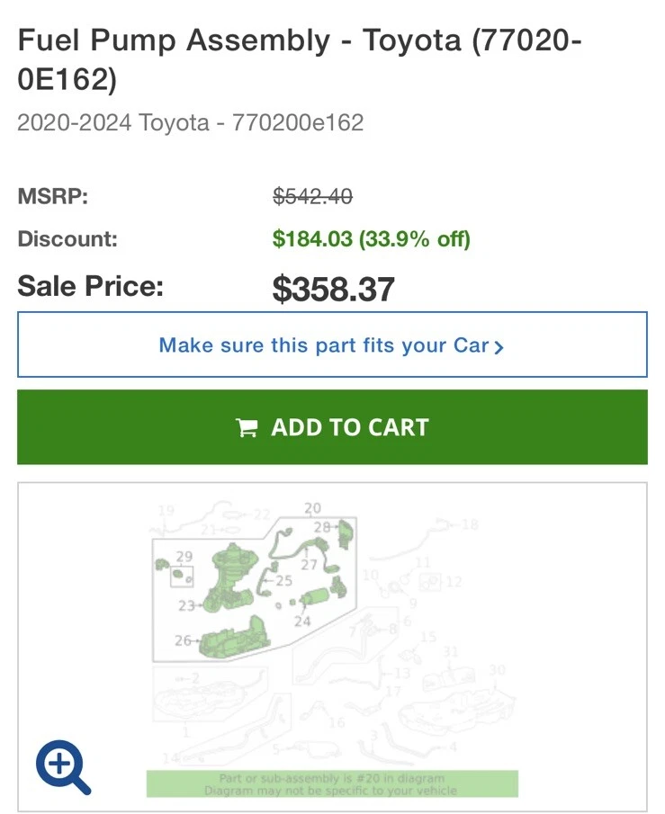Click the parts diagram thumbnail image
Image resolution: width=665 pixels, height=814 pixels.
pos(333,630)
